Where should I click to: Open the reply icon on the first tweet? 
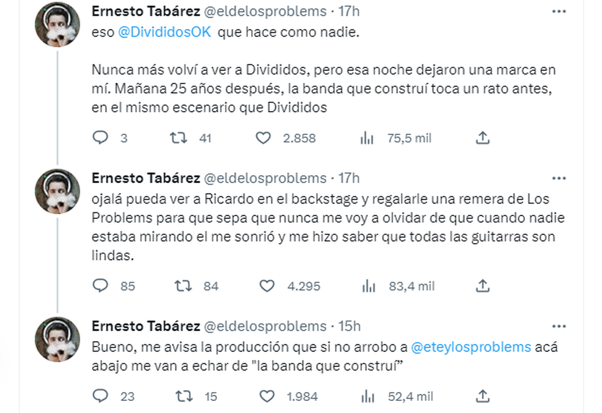pyautogui.click(x=101, y=137)
